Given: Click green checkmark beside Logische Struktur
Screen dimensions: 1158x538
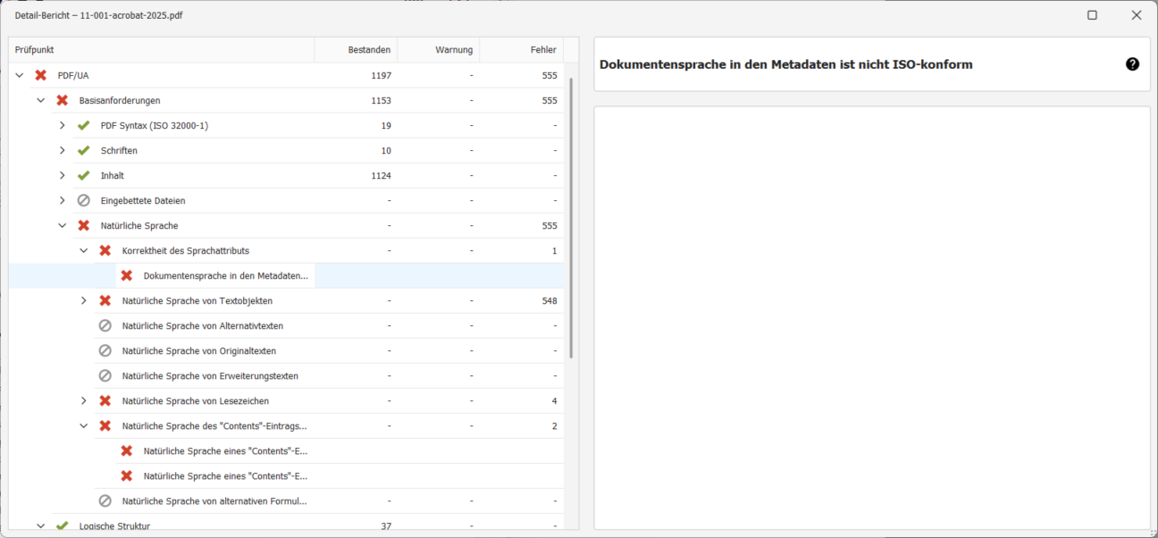Looking at the screenshot, I should [63, 526].
